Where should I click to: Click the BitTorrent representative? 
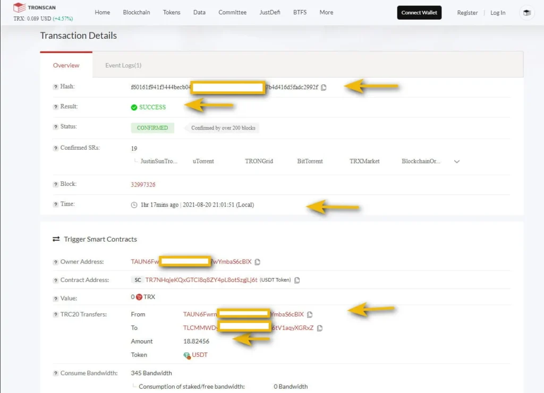(x=310, y=161)
